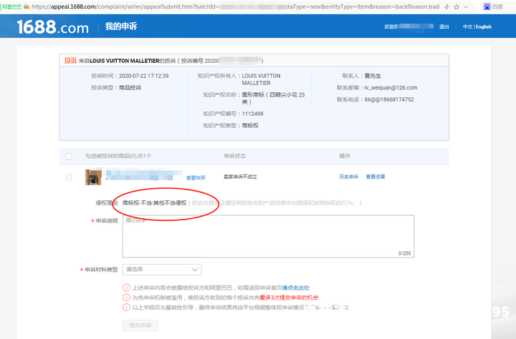
Task: Open the product thumbnail image
Action: pos(93,177)
